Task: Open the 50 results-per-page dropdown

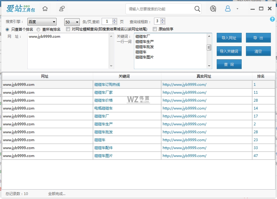Action: (72, 22)
